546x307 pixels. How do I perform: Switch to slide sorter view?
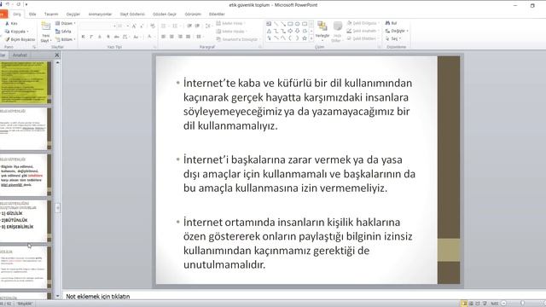(x=471, y=304)
